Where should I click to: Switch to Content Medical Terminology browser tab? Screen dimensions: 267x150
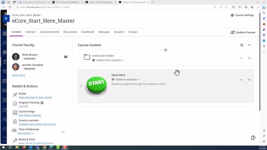tap(101, 2)
